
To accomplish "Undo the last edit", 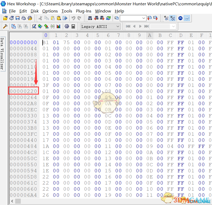I will point(73,18).
